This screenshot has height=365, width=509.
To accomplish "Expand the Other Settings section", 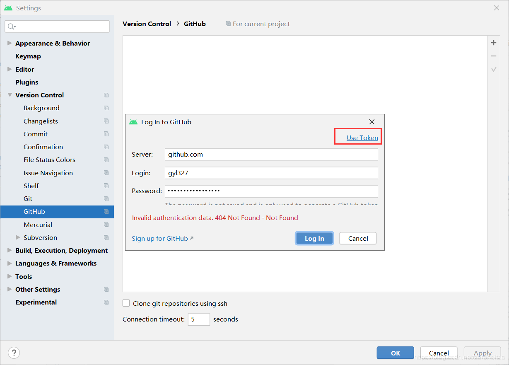I will coord(10,289).
